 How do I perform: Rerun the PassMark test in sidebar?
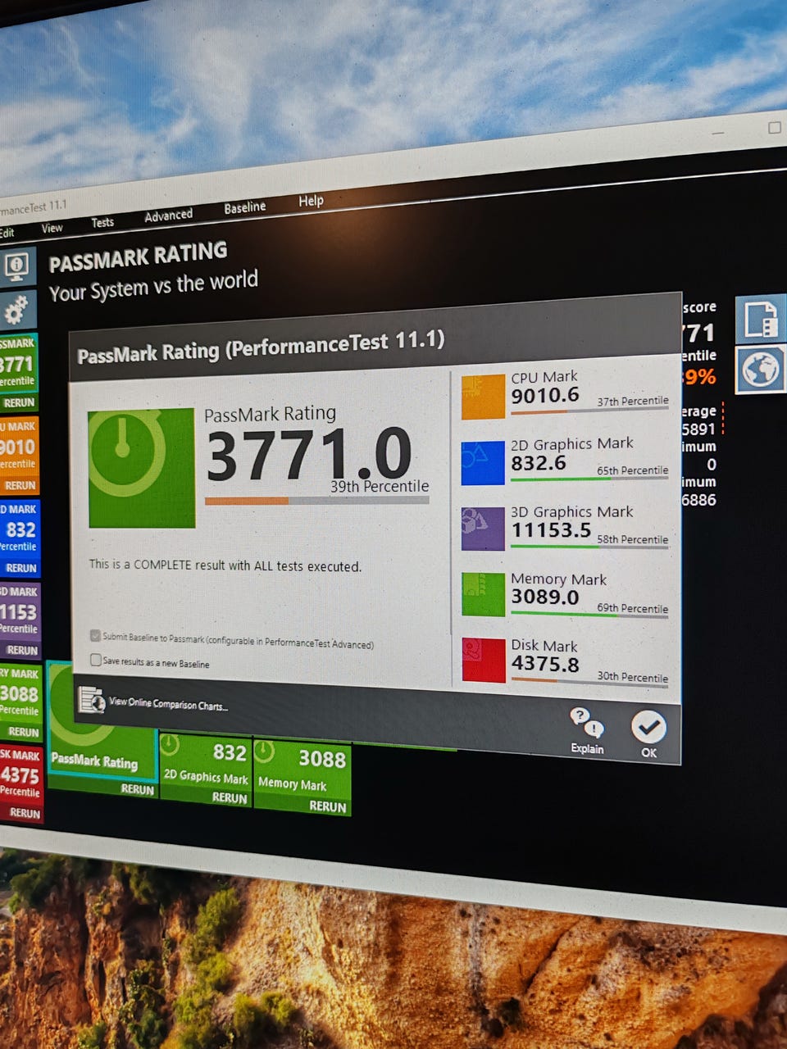pos(19,402)
